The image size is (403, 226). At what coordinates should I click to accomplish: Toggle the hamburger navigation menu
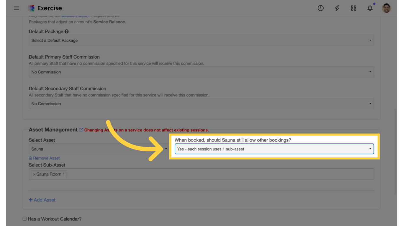tap(17, 8)
